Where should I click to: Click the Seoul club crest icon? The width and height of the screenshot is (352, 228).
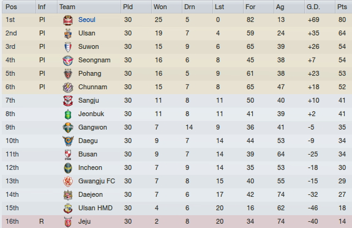[68, 20]
